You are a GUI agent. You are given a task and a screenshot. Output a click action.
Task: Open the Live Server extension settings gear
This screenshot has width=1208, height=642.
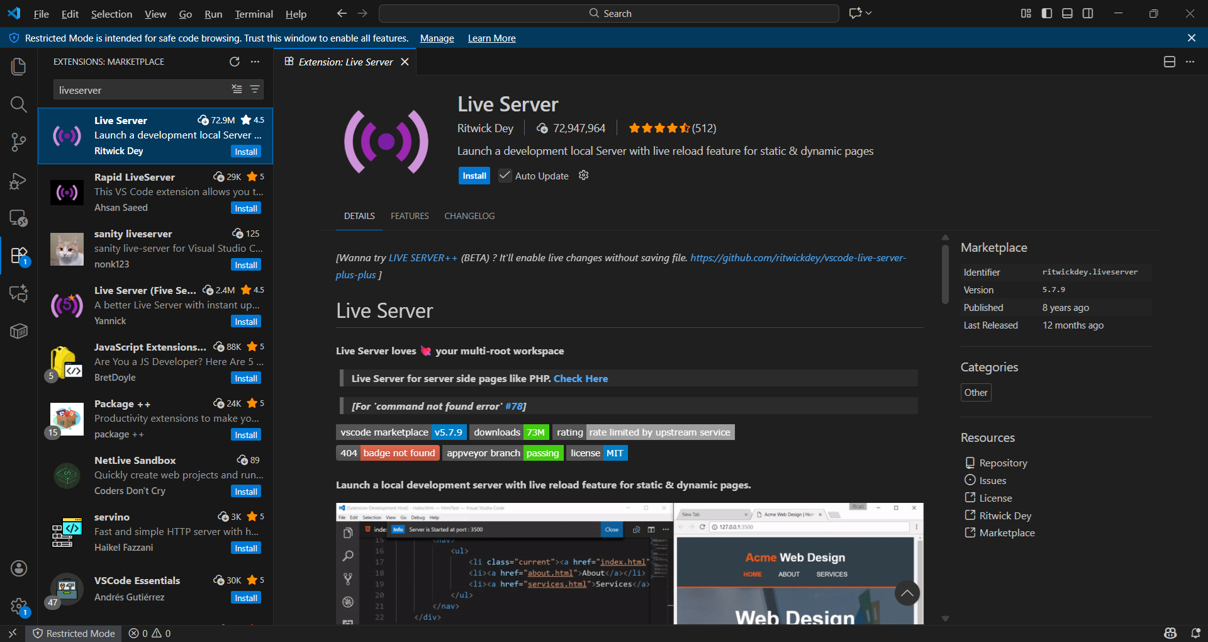coord(583,176)
